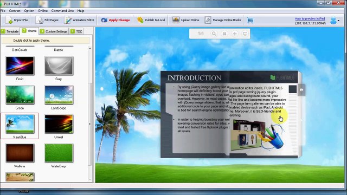The height and width of the screenshot is (195, 347).
Task: Click the INTRODUCTION heading on the book
Action: pos(194,78)
